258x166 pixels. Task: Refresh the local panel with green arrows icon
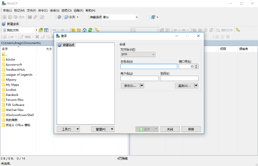pos(90,30)
